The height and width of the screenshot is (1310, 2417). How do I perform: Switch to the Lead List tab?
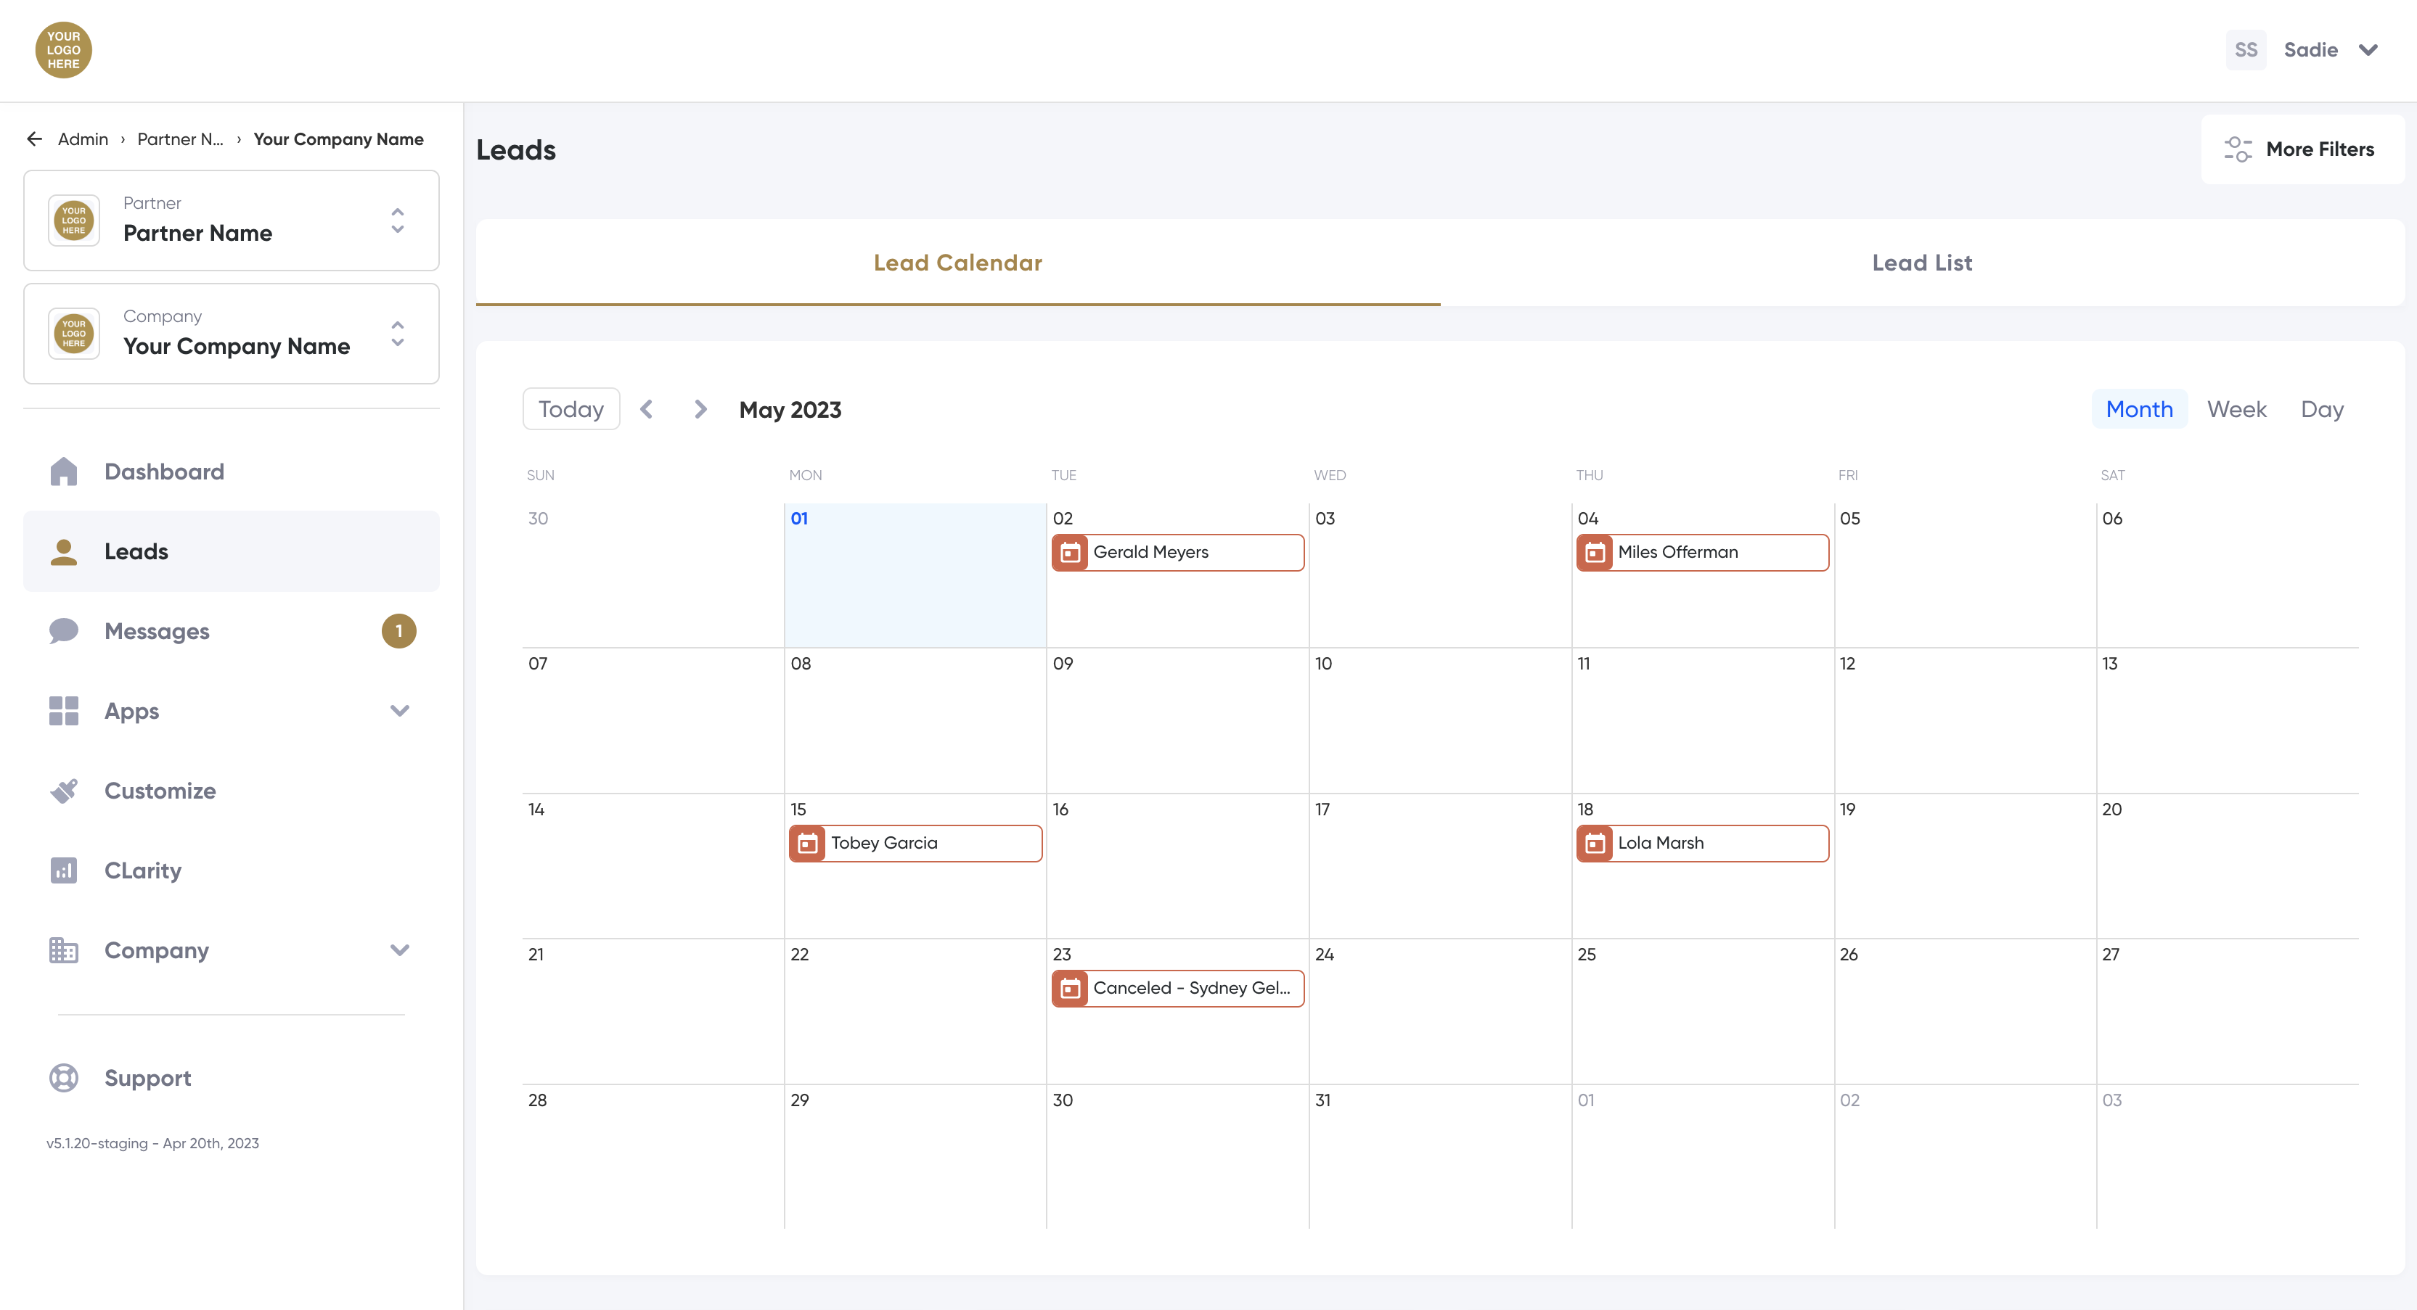tap(1921, 263)
